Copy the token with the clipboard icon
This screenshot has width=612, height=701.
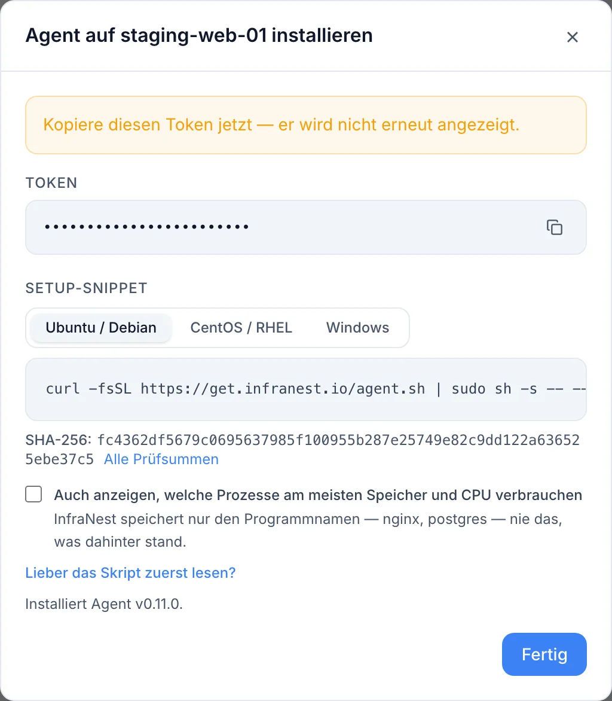tap(555, 227)
